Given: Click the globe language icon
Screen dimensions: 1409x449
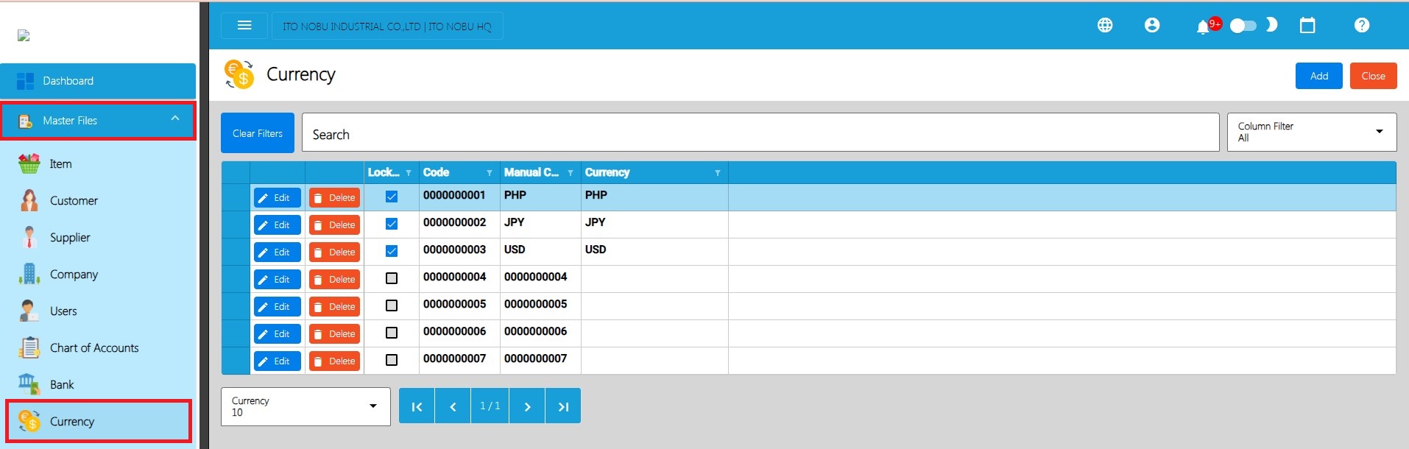Looking at the screenshot, I should coord(1104,26).
